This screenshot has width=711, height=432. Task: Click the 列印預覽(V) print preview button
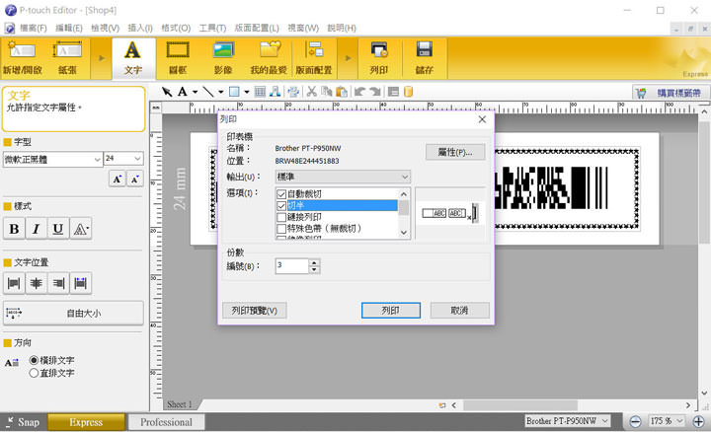(253, 310)
